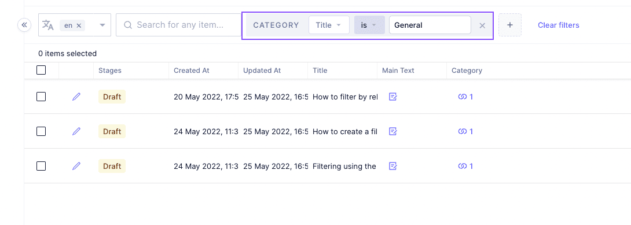Viewport: 631px width, 225px height.
Task: Click the Clear filters link
Action: pos(559,25)
